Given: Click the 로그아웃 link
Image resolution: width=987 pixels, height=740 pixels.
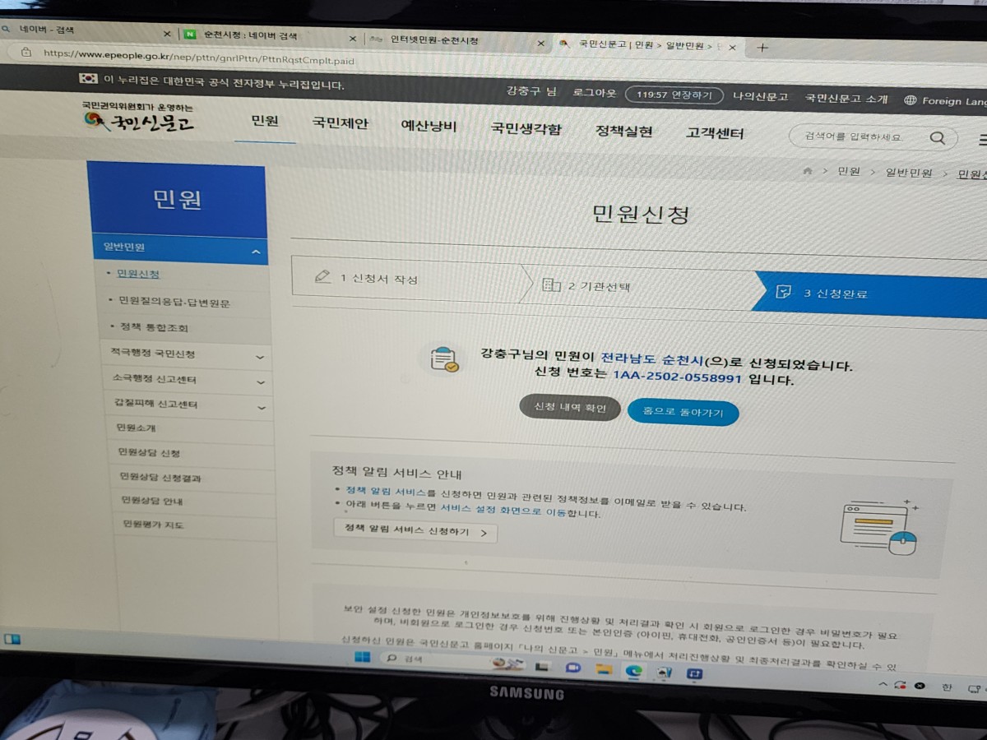Looking at the screenshot, I should point(594,93).
